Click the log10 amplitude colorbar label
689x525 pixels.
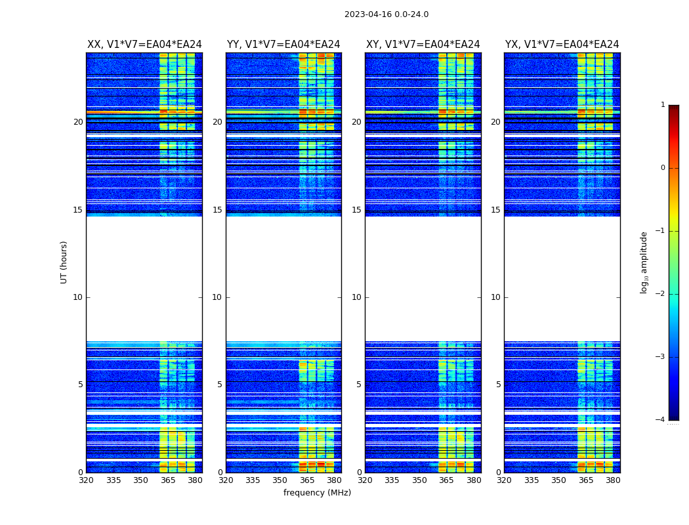click(x=644, y=262)
